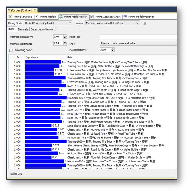The image size is (189, 192).
Task: Select the Short-Sleeve Classic Jersey rule
Action: pos(116,145)
